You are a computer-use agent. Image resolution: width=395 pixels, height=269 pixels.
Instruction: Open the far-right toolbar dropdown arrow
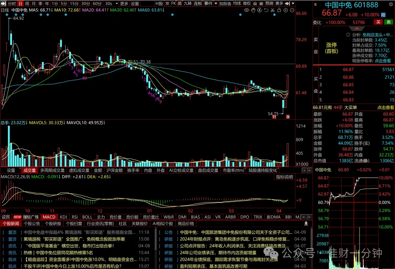293,4
